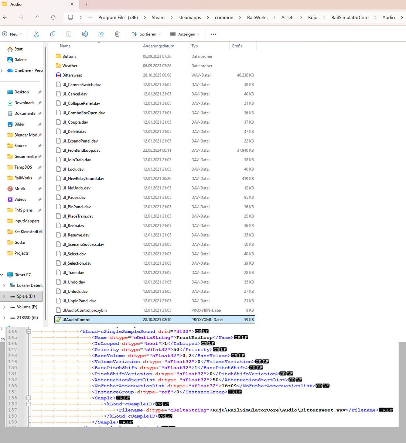Open the Sortieren dropdown menu
Viewport: 406px width, 443px height.
[146, 34]
